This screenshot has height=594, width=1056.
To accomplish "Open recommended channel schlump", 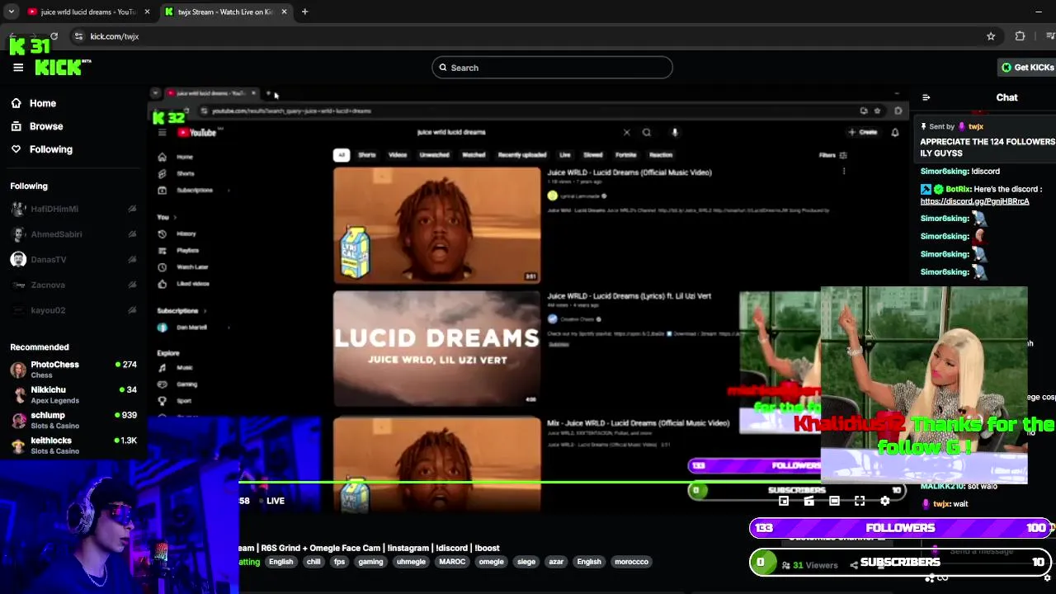I will 73,420.
